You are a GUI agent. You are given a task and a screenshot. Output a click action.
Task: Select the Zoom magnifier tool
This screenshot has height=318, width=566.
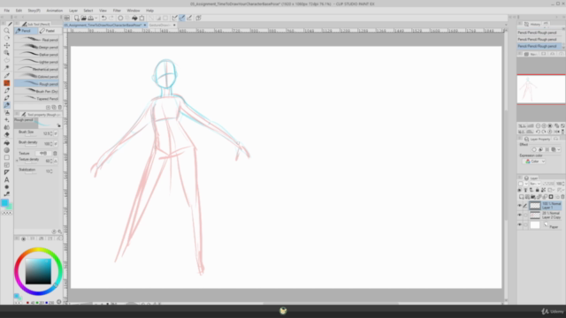tap(6, 31)
